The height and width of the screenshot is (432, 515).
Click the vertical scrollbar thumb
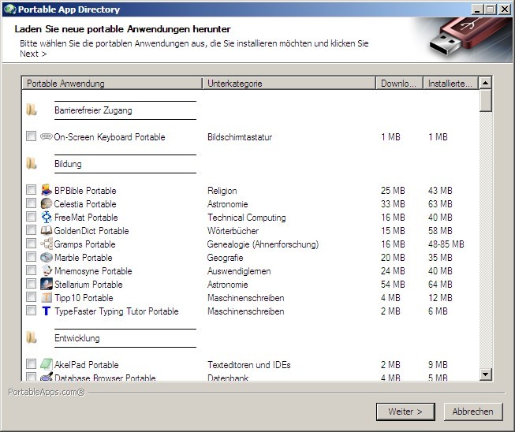coord(486,100)
